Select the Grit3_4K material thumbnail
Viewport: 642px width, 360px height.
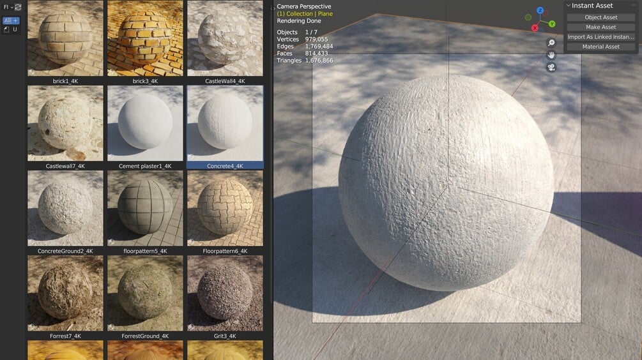(225, 294)
